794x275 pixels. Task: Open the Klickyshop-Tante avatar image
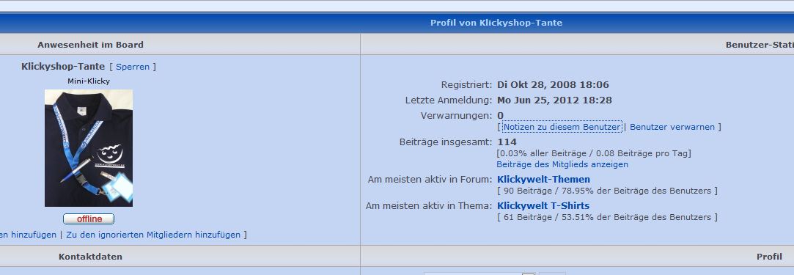pyautogui.click(x=89, y=148)
